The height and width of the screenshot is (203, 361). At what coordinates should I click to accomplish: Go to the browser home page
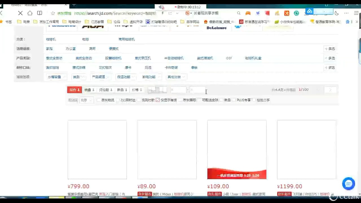(30, 13)
